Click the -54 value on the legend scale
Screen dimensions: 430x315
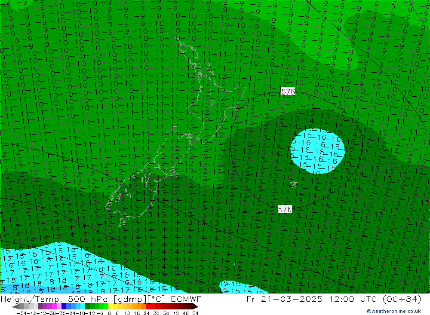click(21, 313)
